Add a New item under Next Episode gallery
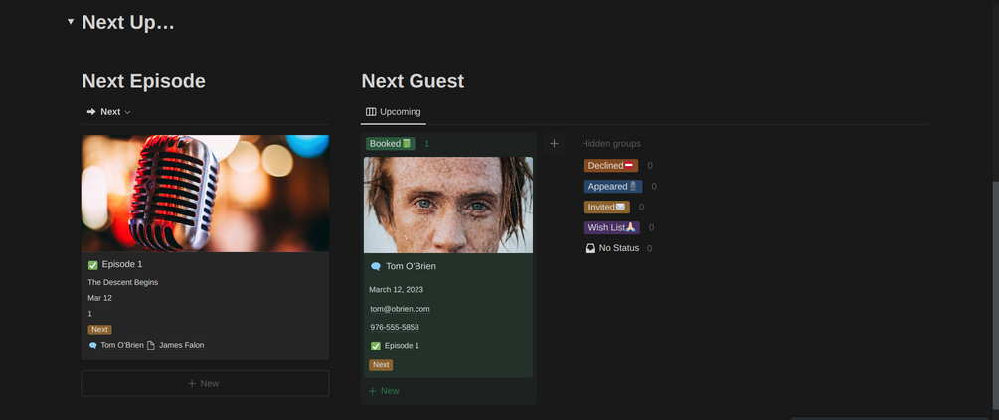 (x=205, y=383)
